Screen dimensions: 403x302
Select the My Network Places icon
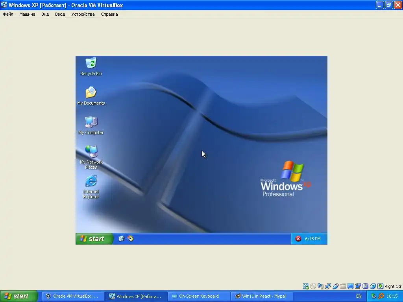click(91, 157)
